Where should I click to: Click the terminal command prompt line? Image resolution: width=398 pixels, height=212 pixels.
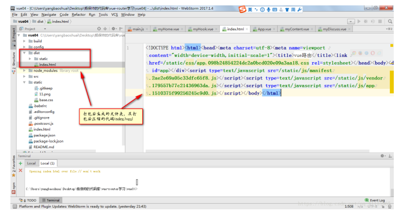point(82,189)
